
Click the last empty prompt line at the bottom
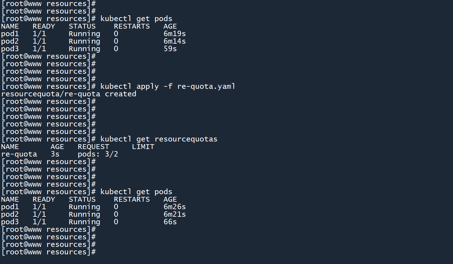(49, 252)
